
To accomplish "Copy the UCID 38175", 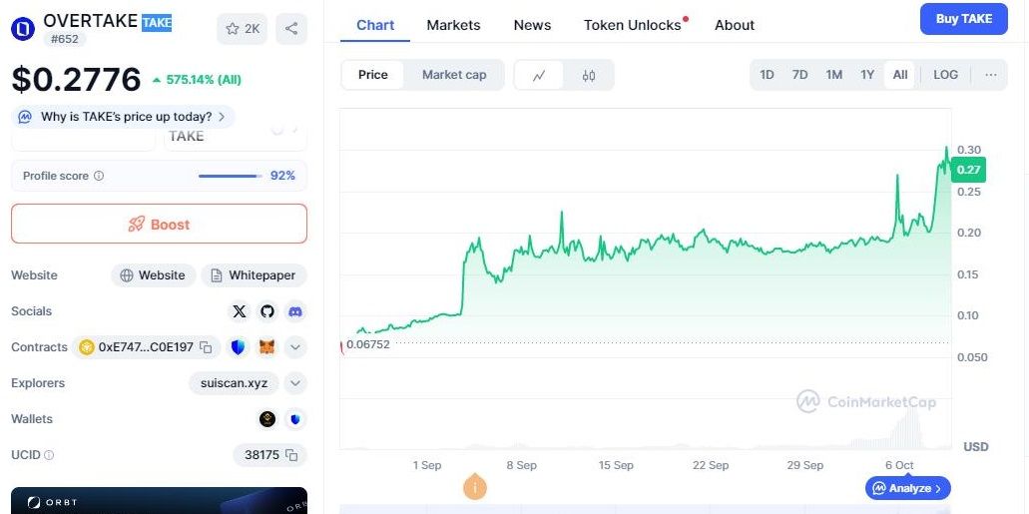I will coord(291,455).
